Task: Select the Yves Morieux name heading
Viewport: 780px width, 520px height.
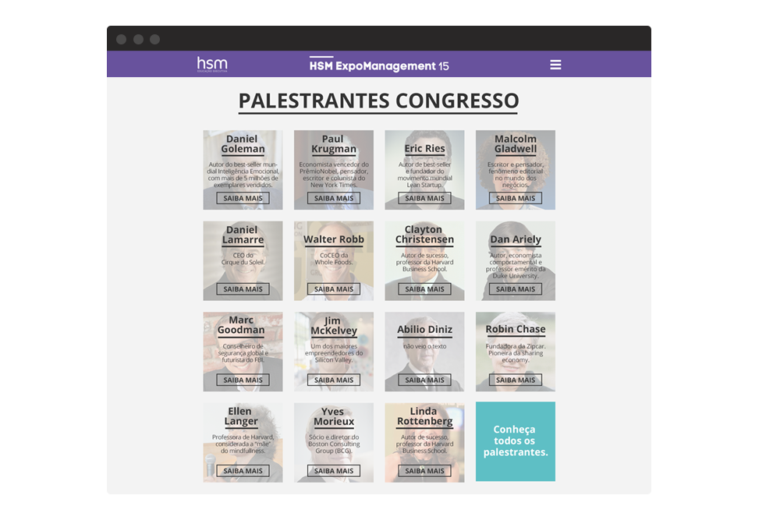Action: coord(334,417)
